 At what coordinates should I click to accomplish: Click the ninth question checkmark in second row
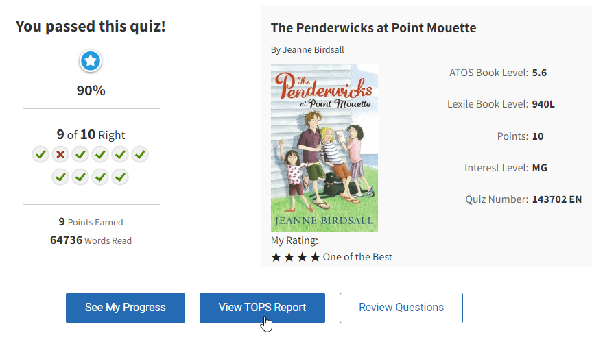coord(100,177)
